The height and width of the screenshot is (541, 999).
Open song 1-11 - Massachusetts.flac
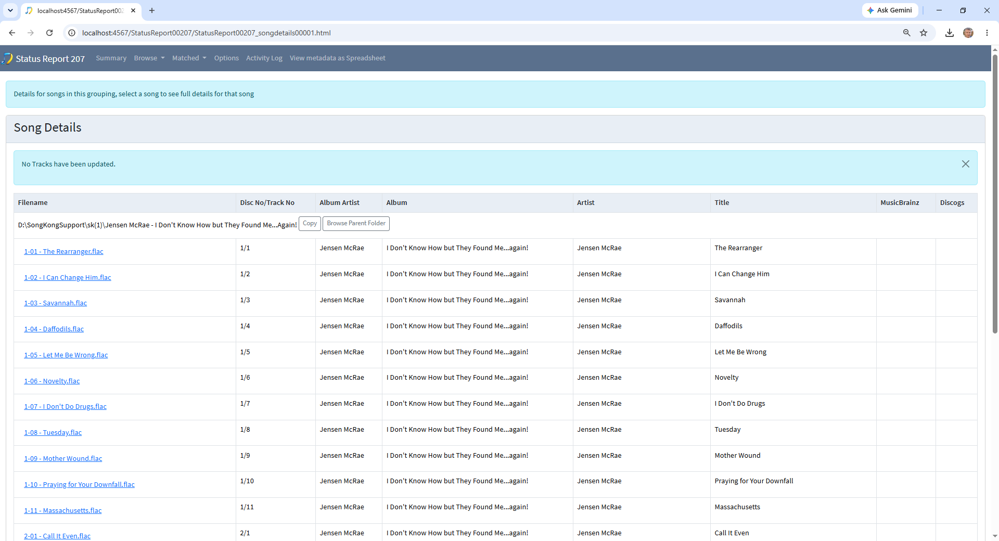point(63,511)
